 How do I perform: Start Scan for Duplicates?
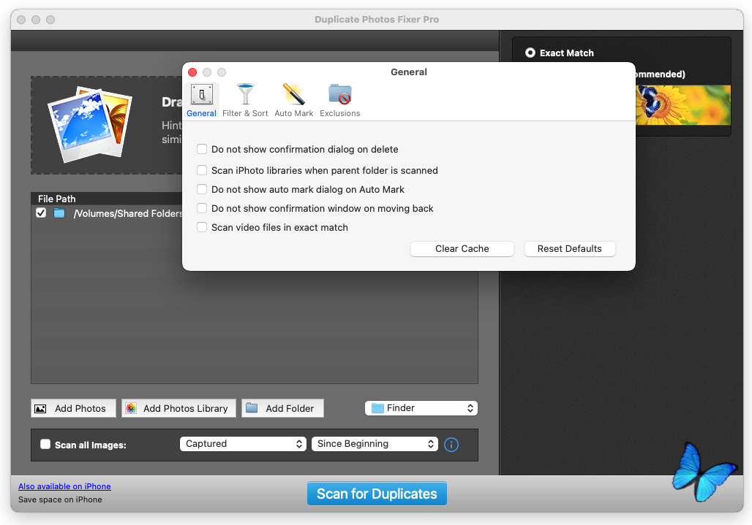[x=377, y=494]
